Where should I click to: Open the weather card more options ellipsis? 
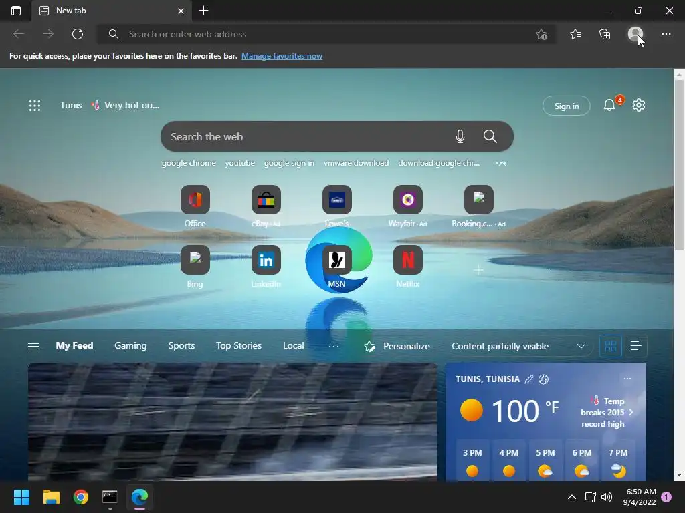(627, 379)
